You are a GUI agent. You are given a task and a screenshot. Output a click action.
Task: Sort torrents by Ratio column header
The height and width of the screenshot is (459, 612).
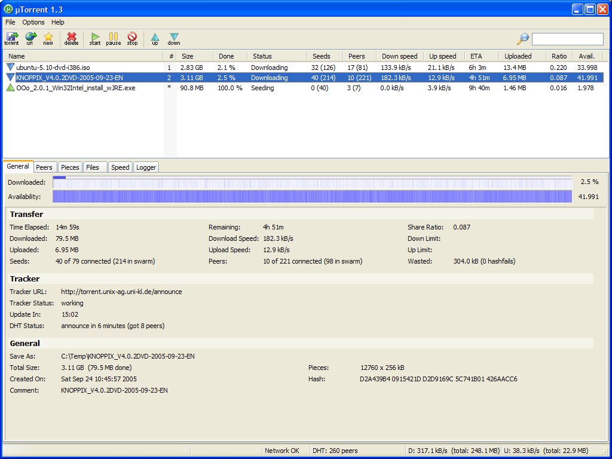pyautogui.click(x=559, y=56)
